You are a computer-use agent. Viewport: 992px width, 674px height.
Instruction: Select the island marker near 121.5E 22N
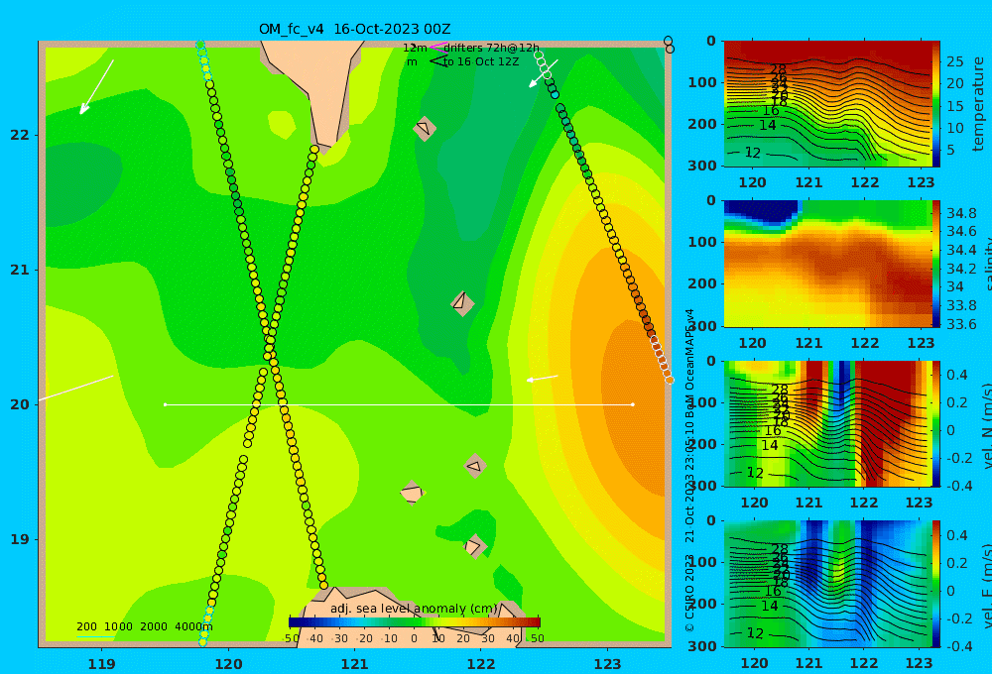coord(425,128)
